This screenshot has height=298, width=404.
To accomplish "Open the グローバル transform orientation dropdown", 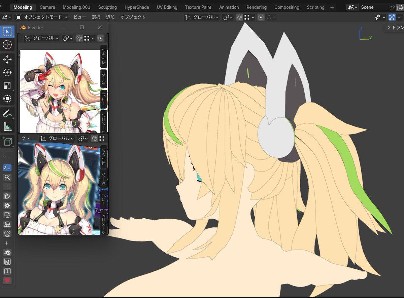I will coord(201,17).
